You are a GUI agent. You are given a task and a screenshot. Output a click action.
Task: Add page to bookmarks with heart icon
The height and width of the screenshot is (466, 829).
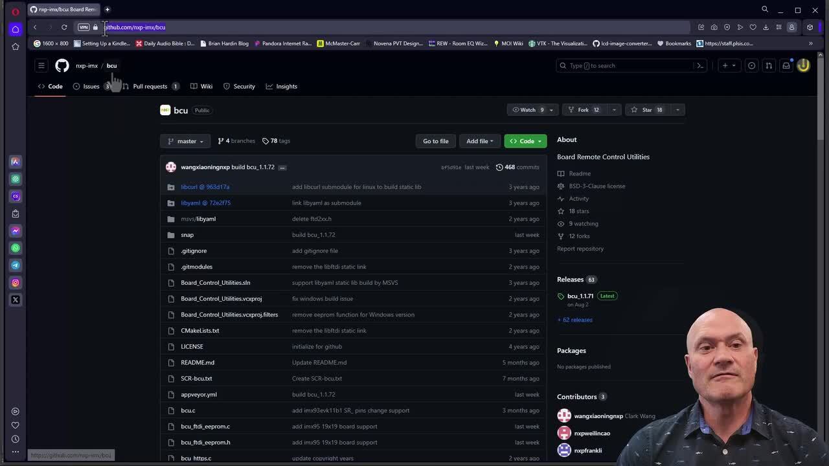pyautogui.click(x=753, y=27)
